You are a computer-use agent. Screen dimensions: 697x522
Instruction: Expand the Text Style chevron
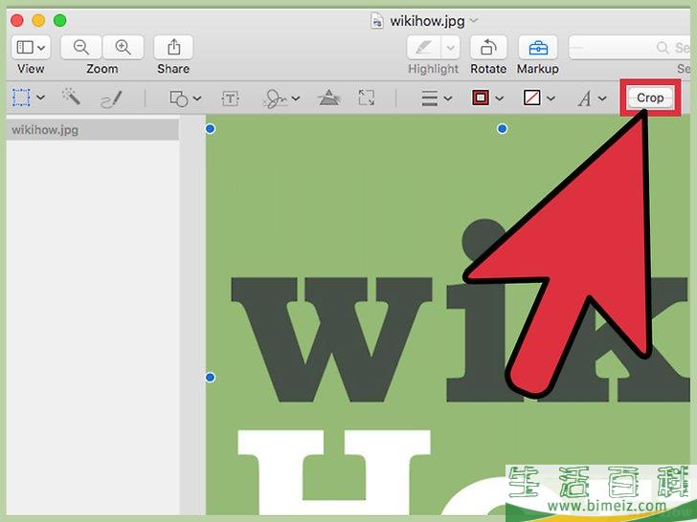[x=602, y=98]
